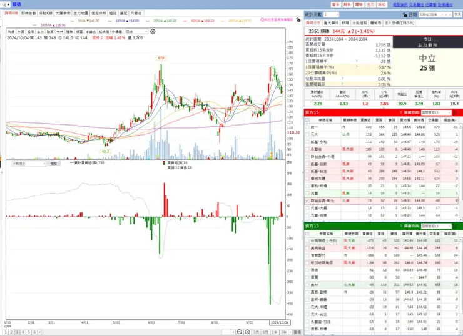Select the 台灣摩根士丹利 seller row name
The width and height of the screenshot is (463, 336).
coord(323,241)
